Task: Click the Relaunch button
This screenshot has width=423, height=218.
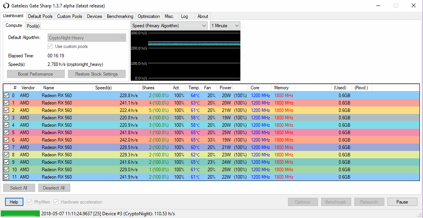Action: click(369, 202)
